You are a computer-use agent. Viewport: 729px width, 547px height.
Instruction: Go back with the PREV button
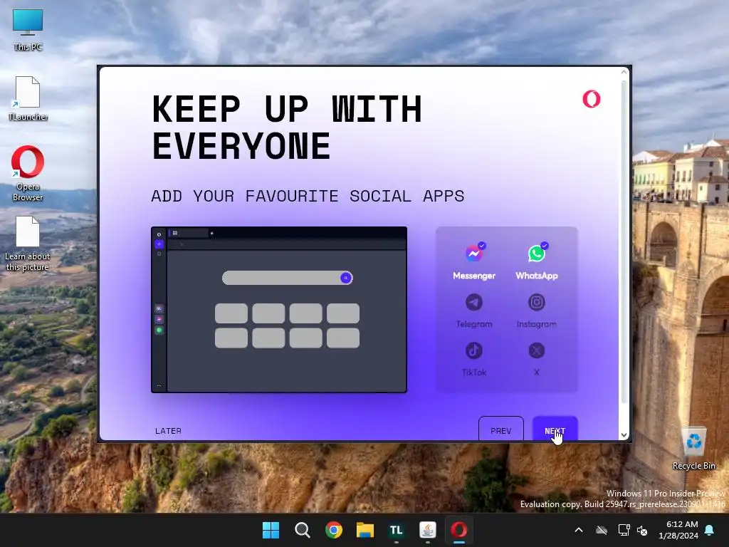(x=500, y=429)
